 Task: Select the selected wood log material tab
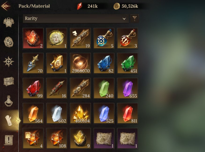coord(9,120)
